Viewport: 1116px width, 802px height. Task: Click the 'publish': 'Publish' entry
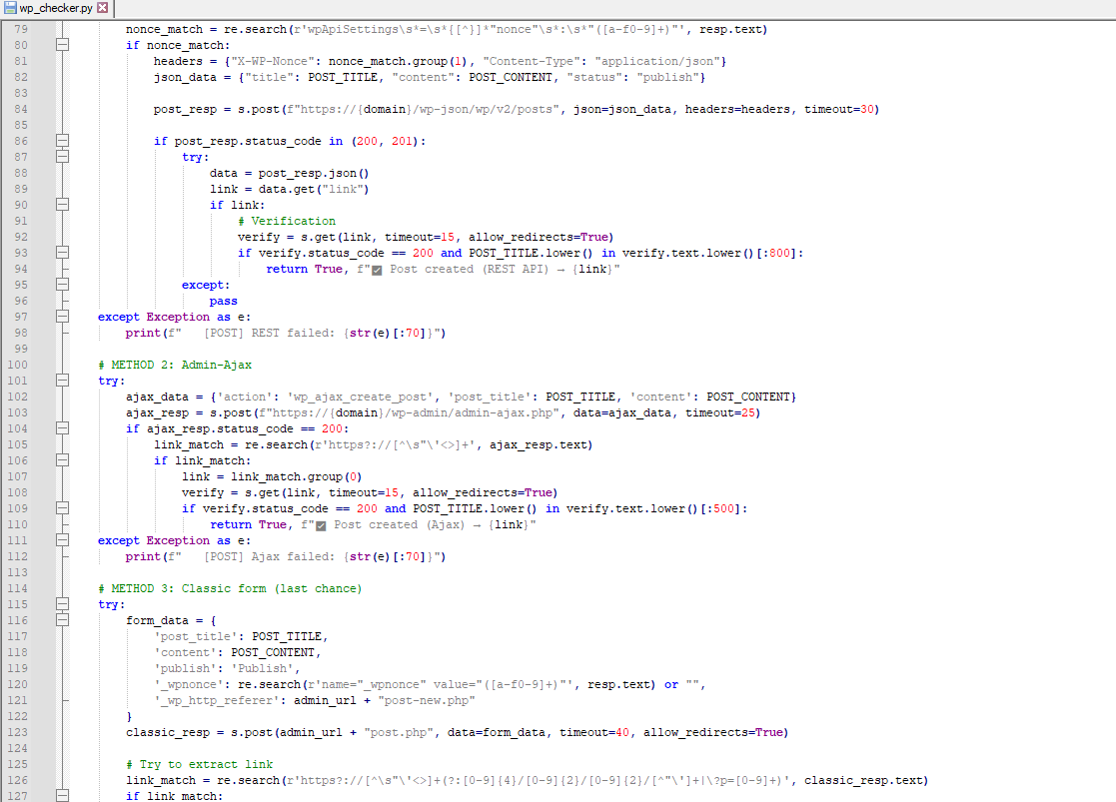pos(227,668)
